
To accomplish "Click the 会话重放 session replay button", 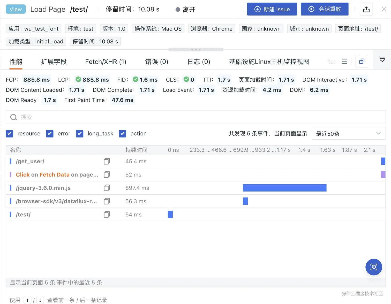I will pyautogui.click(x=325, y=9).
